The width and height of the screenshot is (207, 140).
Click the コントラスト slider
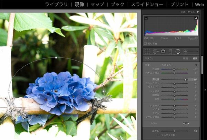click(x=174, y=84)
